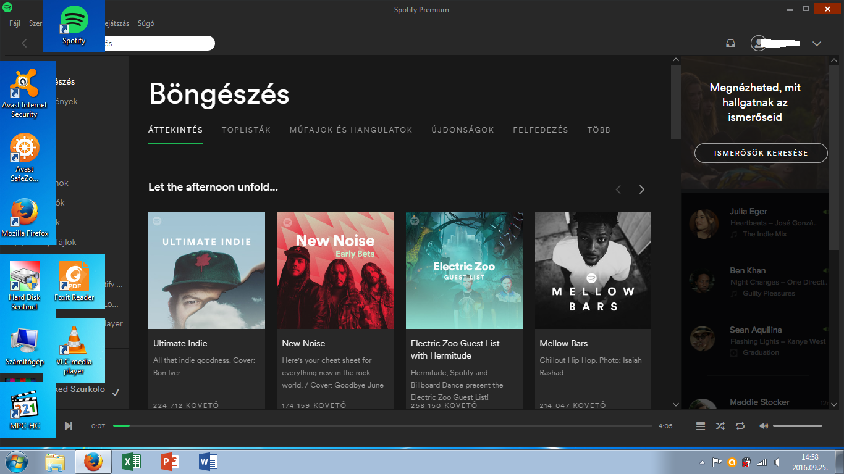This screenshot has width=844, height=474.
Task: Open the New Noise playlist cover
Action: tap(335, 270)
